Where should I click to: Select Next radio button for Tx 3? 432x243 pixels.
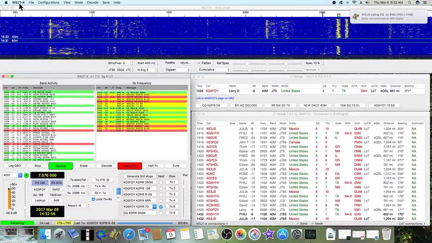click(x=161, y=194)
